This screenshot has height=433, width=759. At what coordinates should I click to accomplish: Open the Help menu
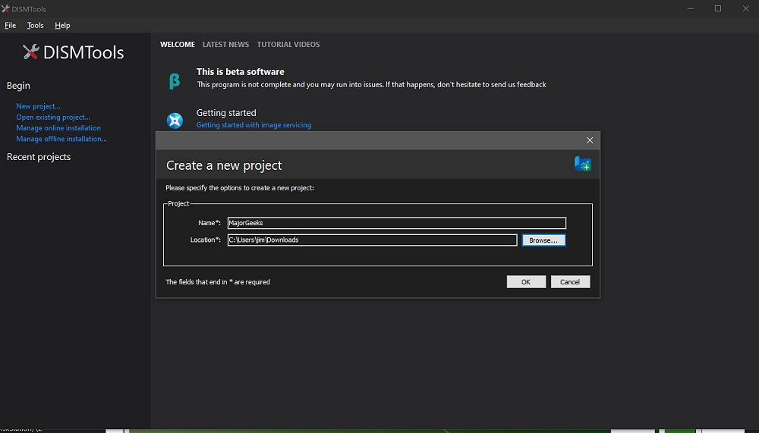click(x=62, y=25)
